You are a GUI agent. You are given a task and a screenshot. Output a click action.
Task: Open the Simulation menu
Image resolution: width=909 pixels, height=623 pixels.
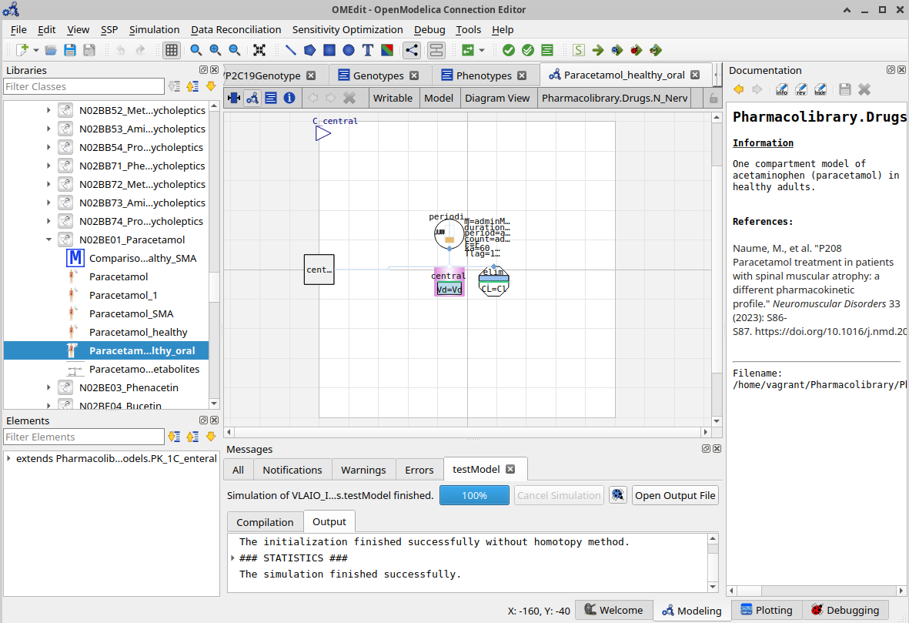pyautogui.click(x=154, y=29)
